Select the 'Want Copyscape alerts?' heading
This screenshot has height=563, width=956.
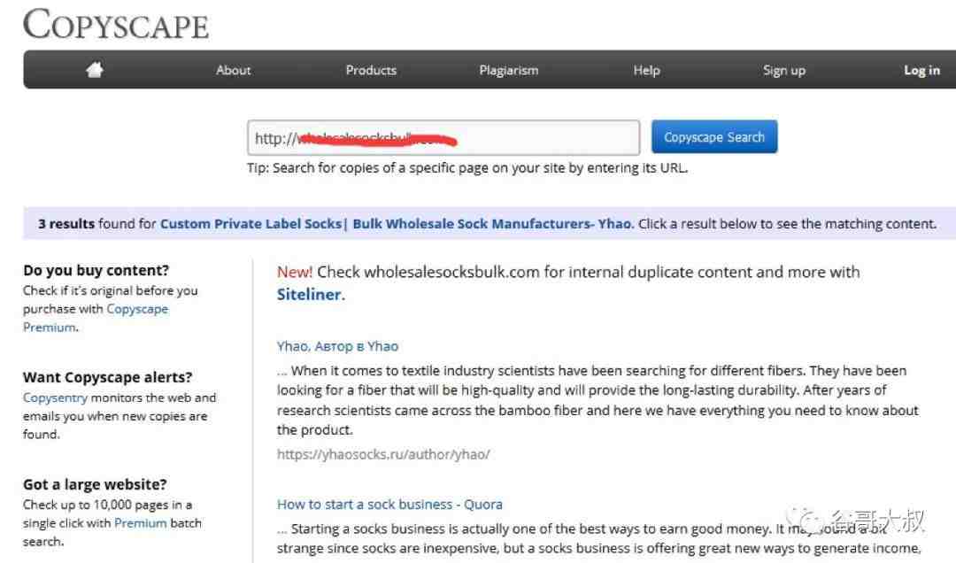[x=108, y=378]
